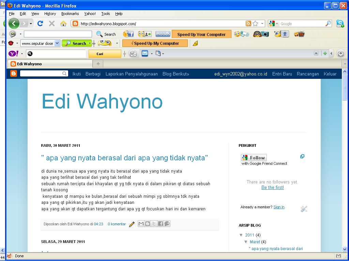Screen dimensions: 349x261
Task: Open the moods toolbar button
Action: [163, 34]
